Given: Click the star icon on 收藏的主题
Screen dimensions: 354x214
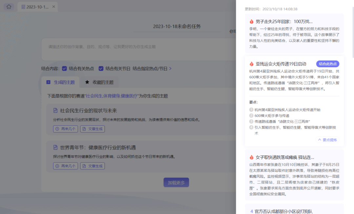Looking at the screenshot, I should (87, 82).
